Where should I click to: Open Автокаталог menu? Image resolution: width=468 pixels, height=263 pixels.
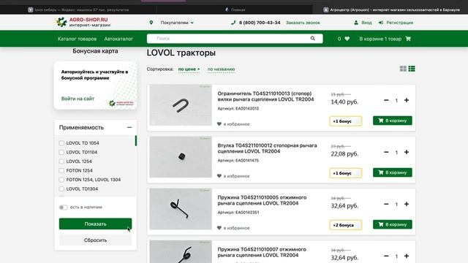tap(118, 39)
